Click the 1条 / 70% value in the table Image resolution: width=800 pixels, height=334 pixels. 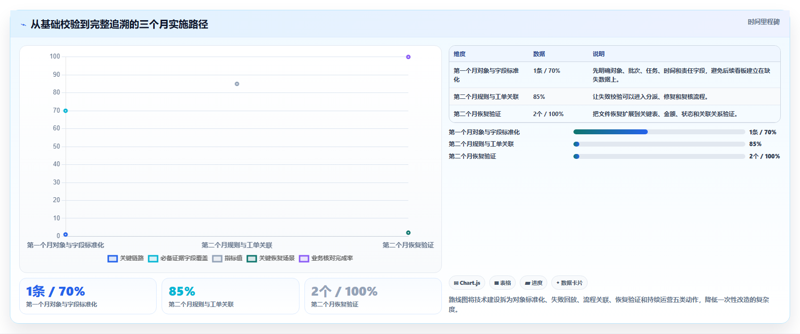tap(547, 71)
